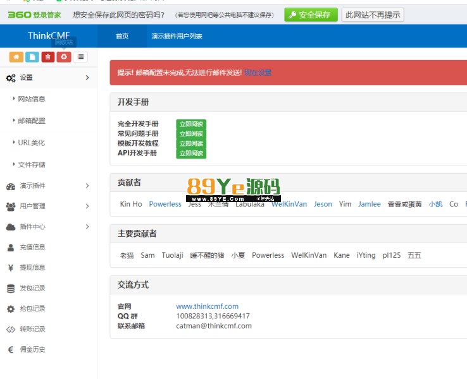The height and width of the screenshot is (379, 467).
Task: Expand the 插件中心 menu chevron
Action: [87, 227]
